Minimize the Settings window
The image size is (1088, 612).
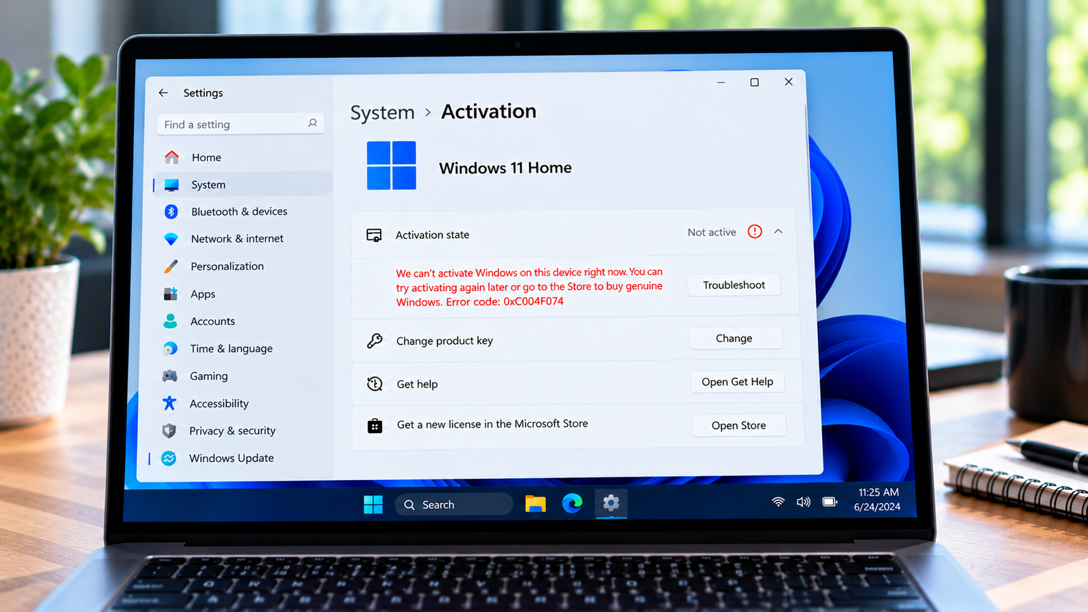point(721,82)
